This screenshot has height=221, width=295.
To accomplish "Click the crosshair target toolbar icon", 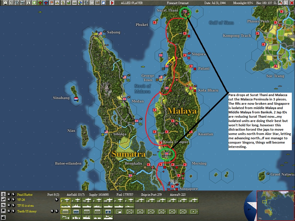I will point(86,3).
